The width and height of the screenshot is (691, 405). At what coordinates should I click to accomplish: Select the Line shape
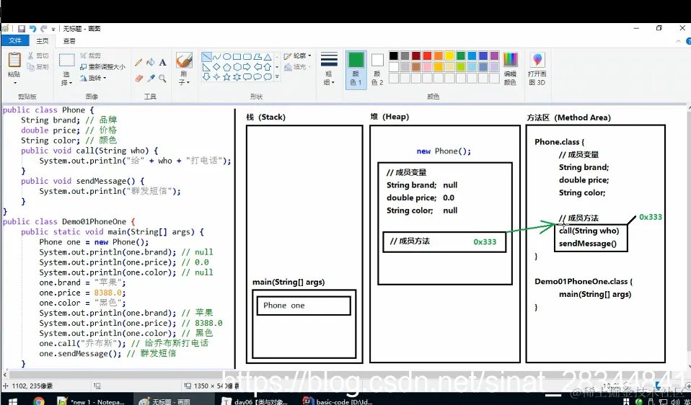pos(206,57)
